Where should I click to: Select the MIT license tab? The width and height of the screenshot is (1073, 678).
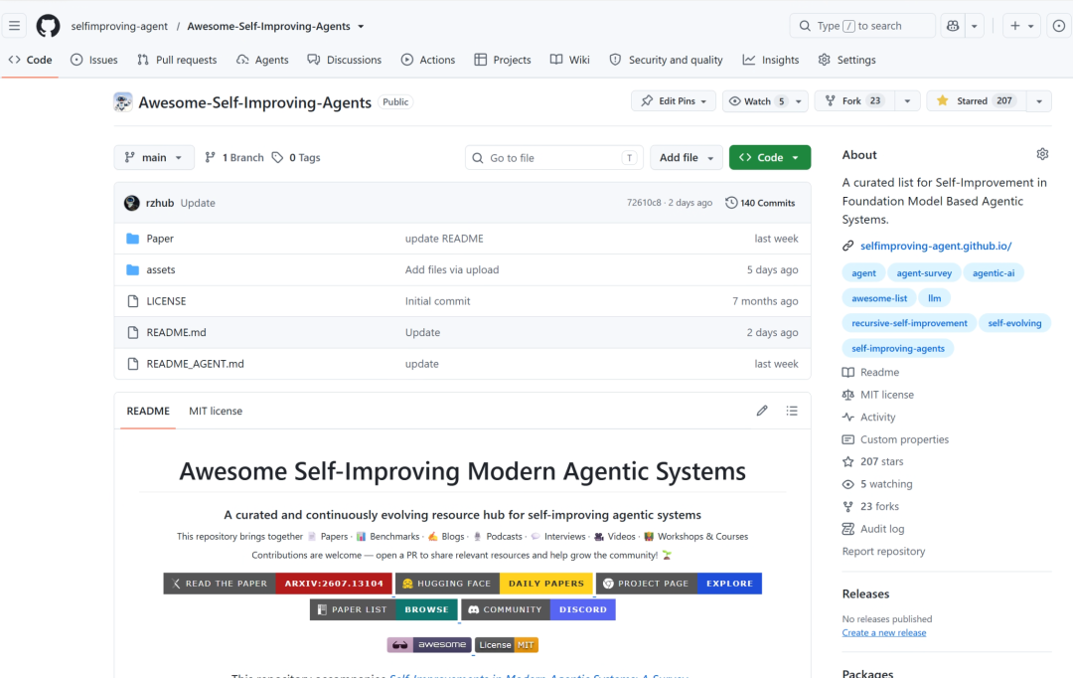click(x=216, y=411)
